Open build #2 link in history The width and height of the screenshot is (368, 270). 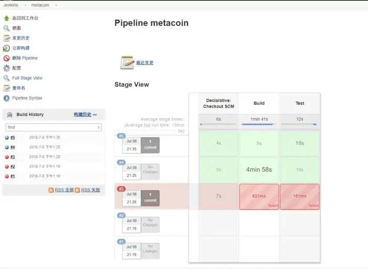tap(13, 167)
